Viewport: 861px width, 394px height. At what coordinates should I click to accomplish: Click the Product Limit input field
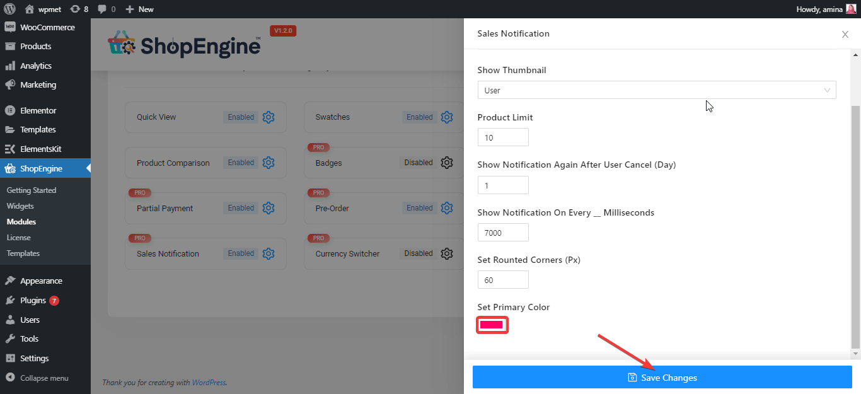pyautogui.click(x=503, y=137)
